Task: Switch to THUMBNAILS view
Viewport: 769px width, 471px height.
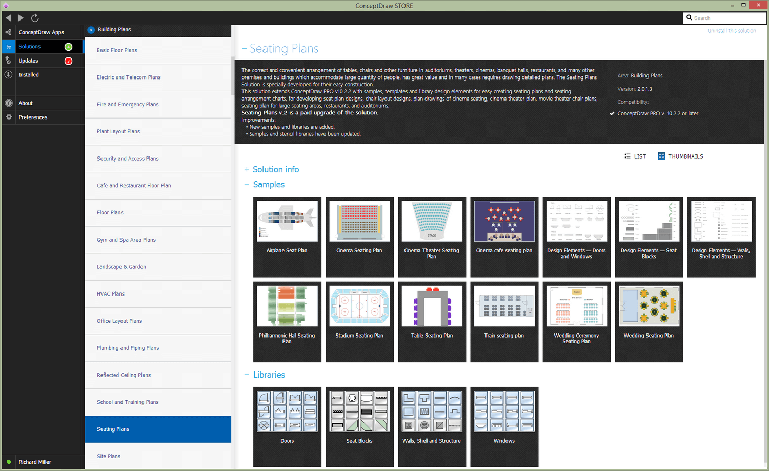Action: 680,156
